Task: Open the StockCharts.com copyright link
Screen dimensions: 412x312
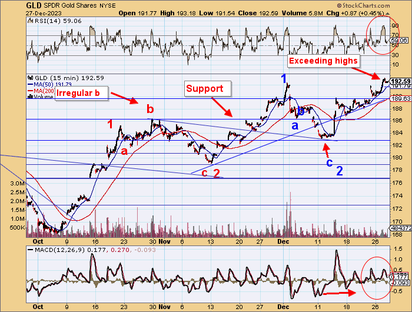Action: (364, 5)
